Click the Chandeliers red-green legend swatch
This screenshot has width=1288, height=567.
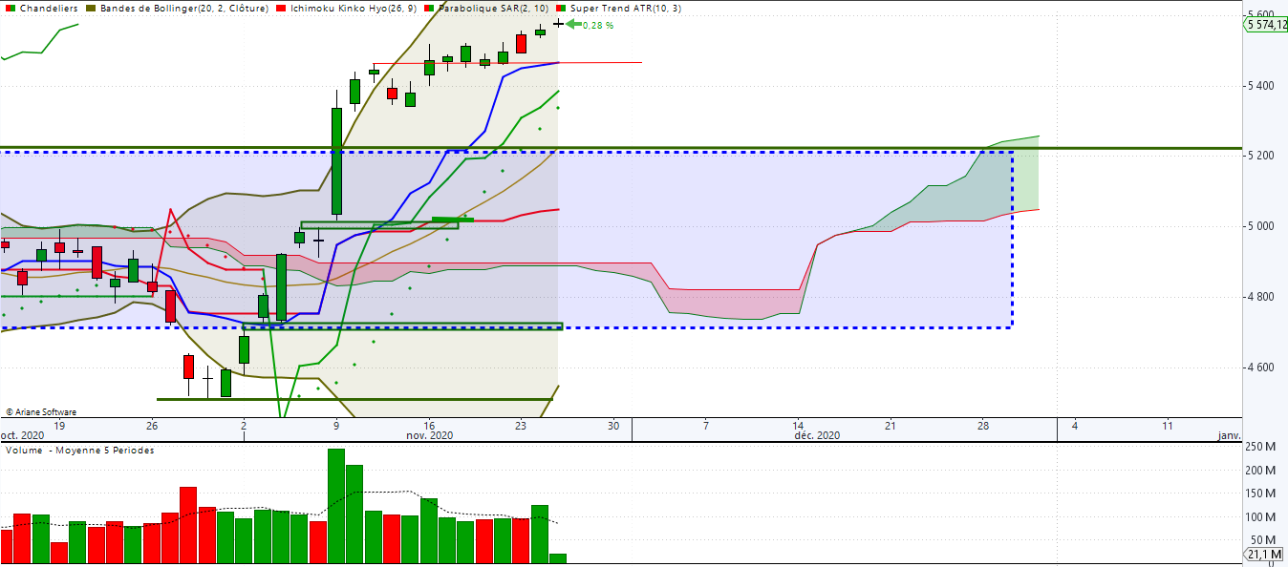coord(9,8)
